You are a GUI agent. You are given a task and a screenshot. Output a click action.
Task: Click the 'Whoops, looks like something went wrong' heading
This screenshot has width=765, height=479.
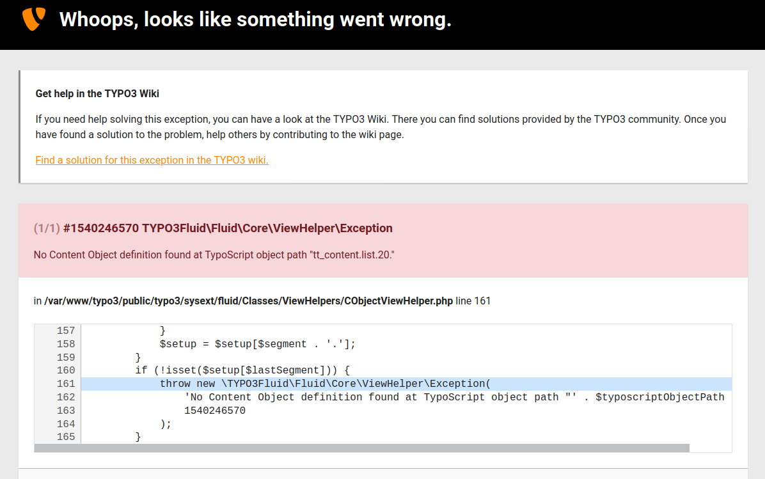point(255,20)
